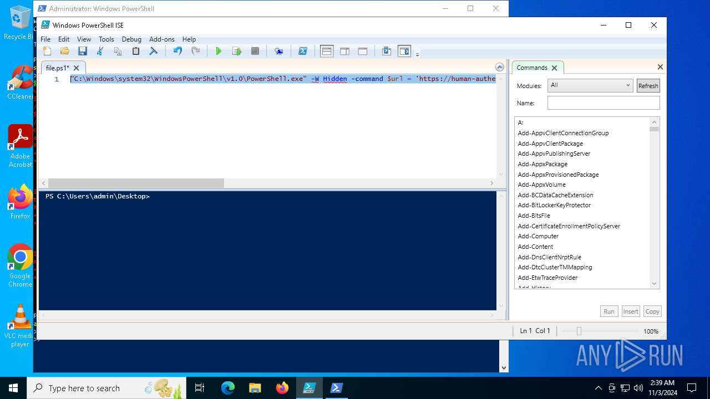Select Add-DtcClusterTMMapping command

click(x=555, y=267)
